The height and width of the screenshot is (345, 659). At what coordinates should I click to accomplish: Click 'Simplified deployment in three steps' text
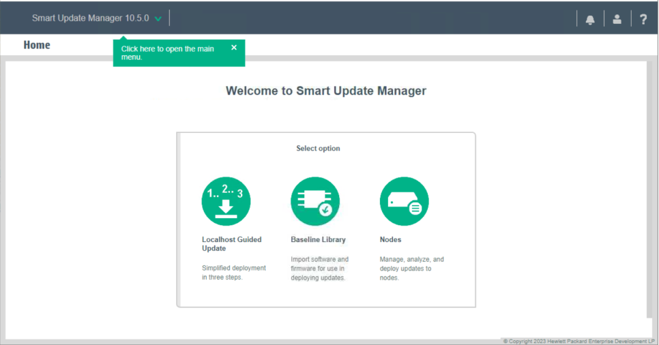(x=234, y=272)
